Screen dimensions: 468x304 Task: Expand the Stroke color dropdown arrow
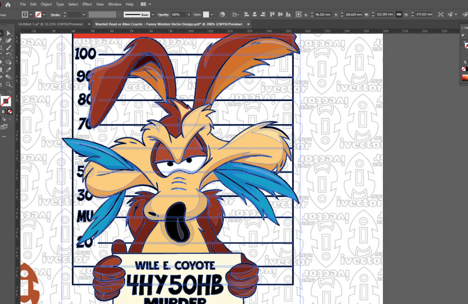pos(44,15)
